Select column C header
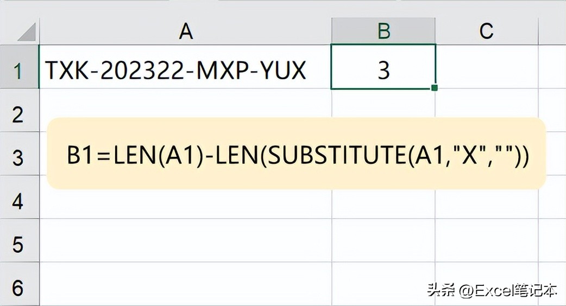Screen dimensions: 566x306 tap(486, 31)
